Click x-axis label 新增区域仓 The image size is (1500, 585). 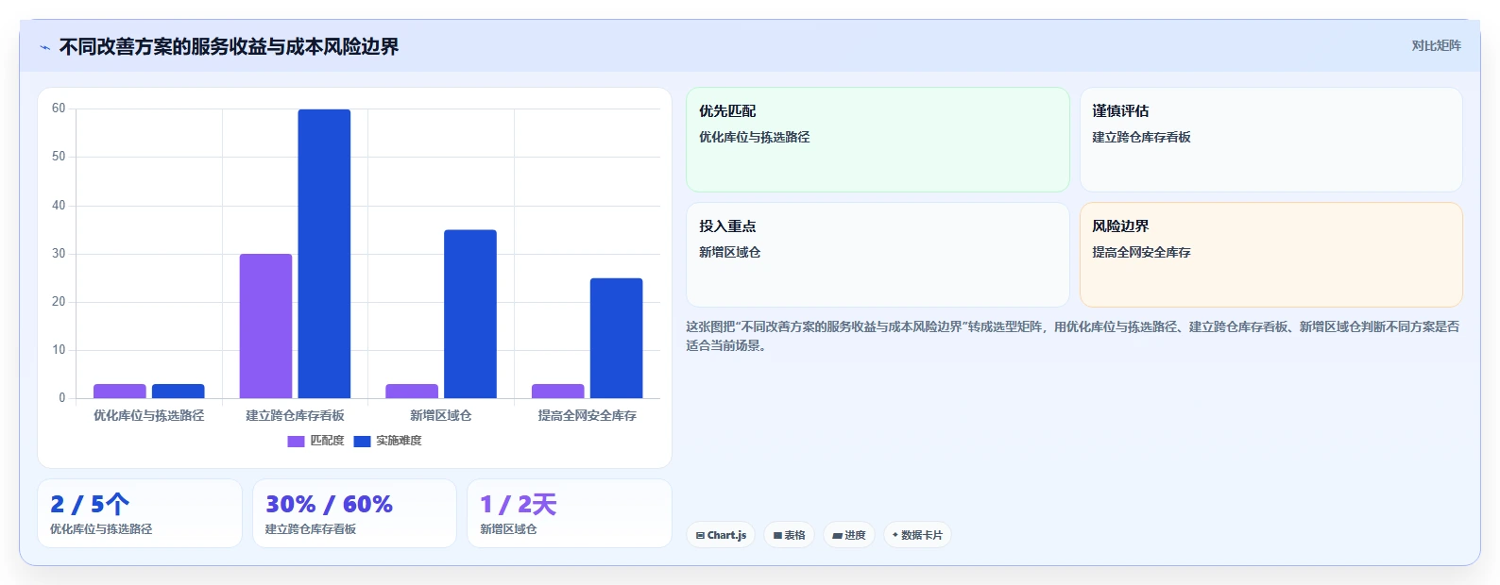point(440,415)
